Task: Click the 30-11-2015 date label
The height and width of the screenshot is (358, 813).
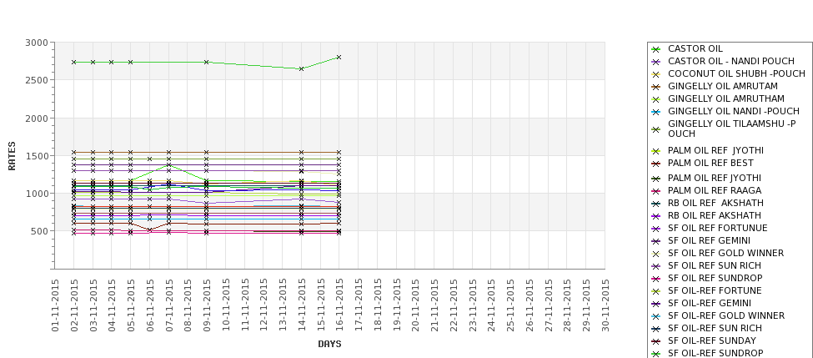Action: coord(605,305)
